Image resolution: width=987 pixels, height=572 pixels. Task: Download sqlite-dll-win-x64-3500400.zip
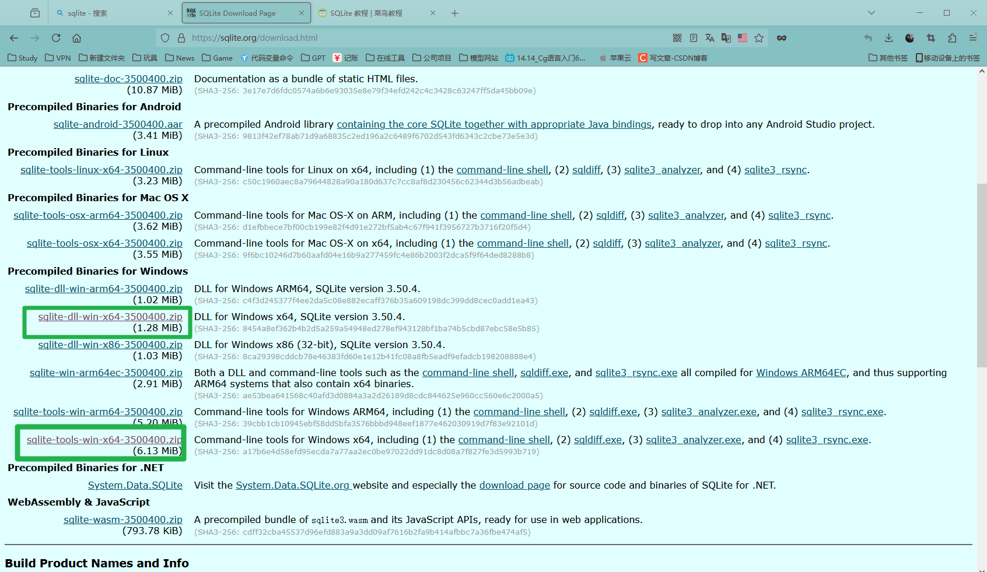110,317
